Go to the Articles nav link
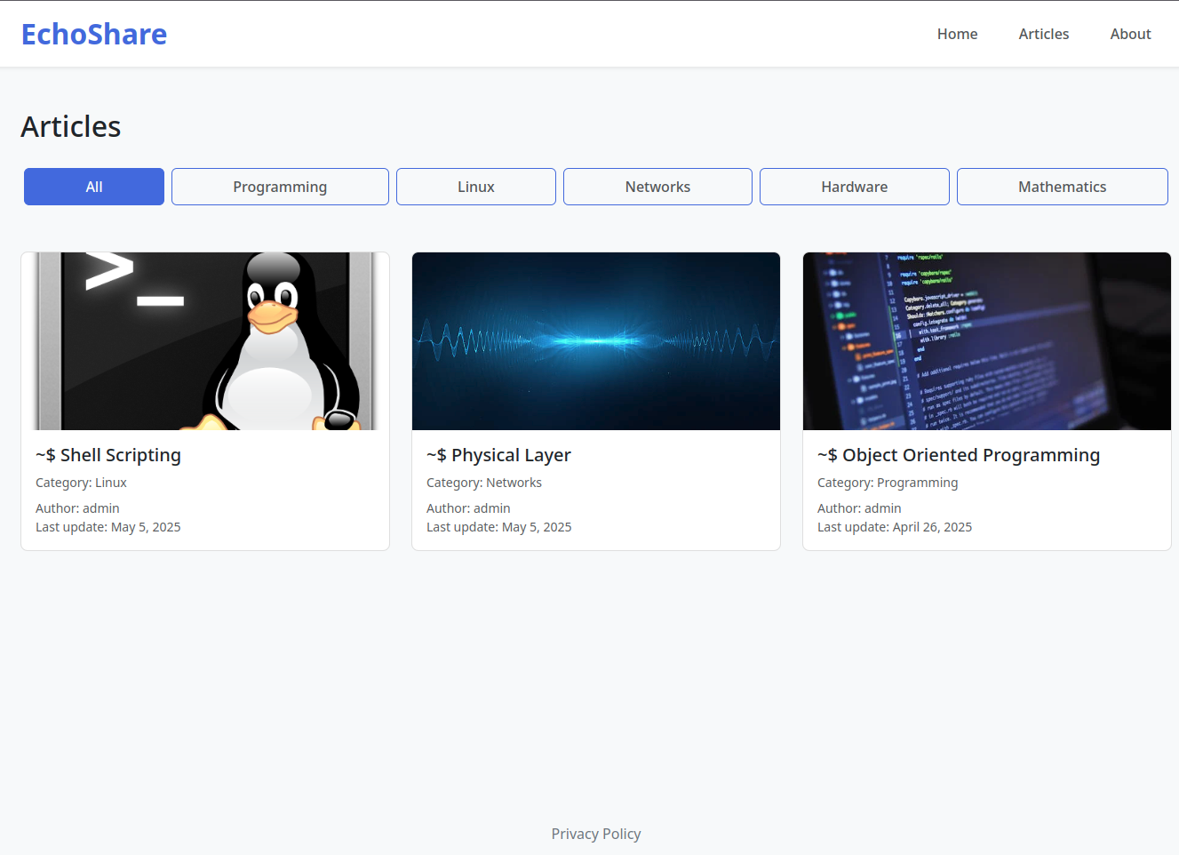This screenshot has width=1179, height=855. [1043, 34]
